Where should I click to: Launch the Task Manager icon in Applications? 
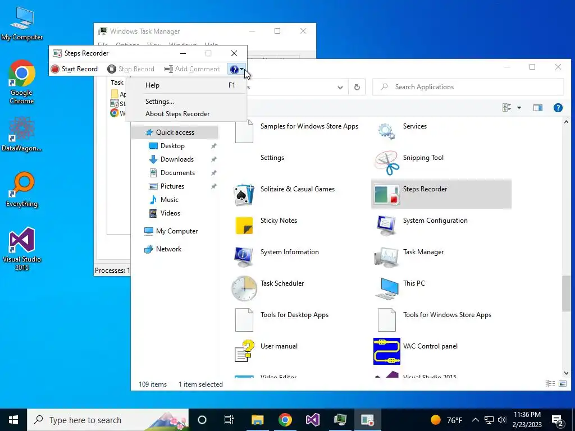click(386, 257)
